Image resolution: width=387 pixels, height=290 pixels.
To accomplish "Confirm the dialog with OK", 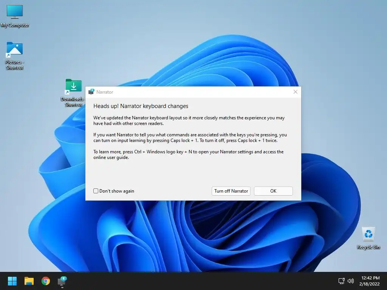I will click(273, 191).
